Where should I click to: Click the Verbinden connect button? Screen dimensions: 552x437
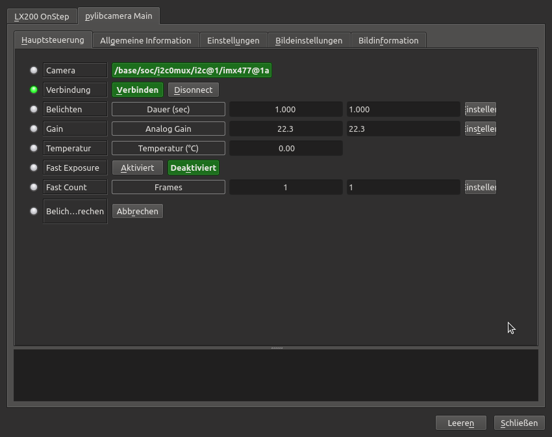(138, 90)
